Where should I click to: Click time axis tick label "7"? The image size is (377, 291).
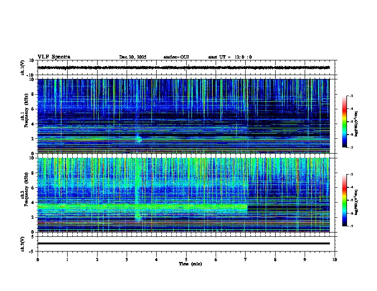[246, 260]
